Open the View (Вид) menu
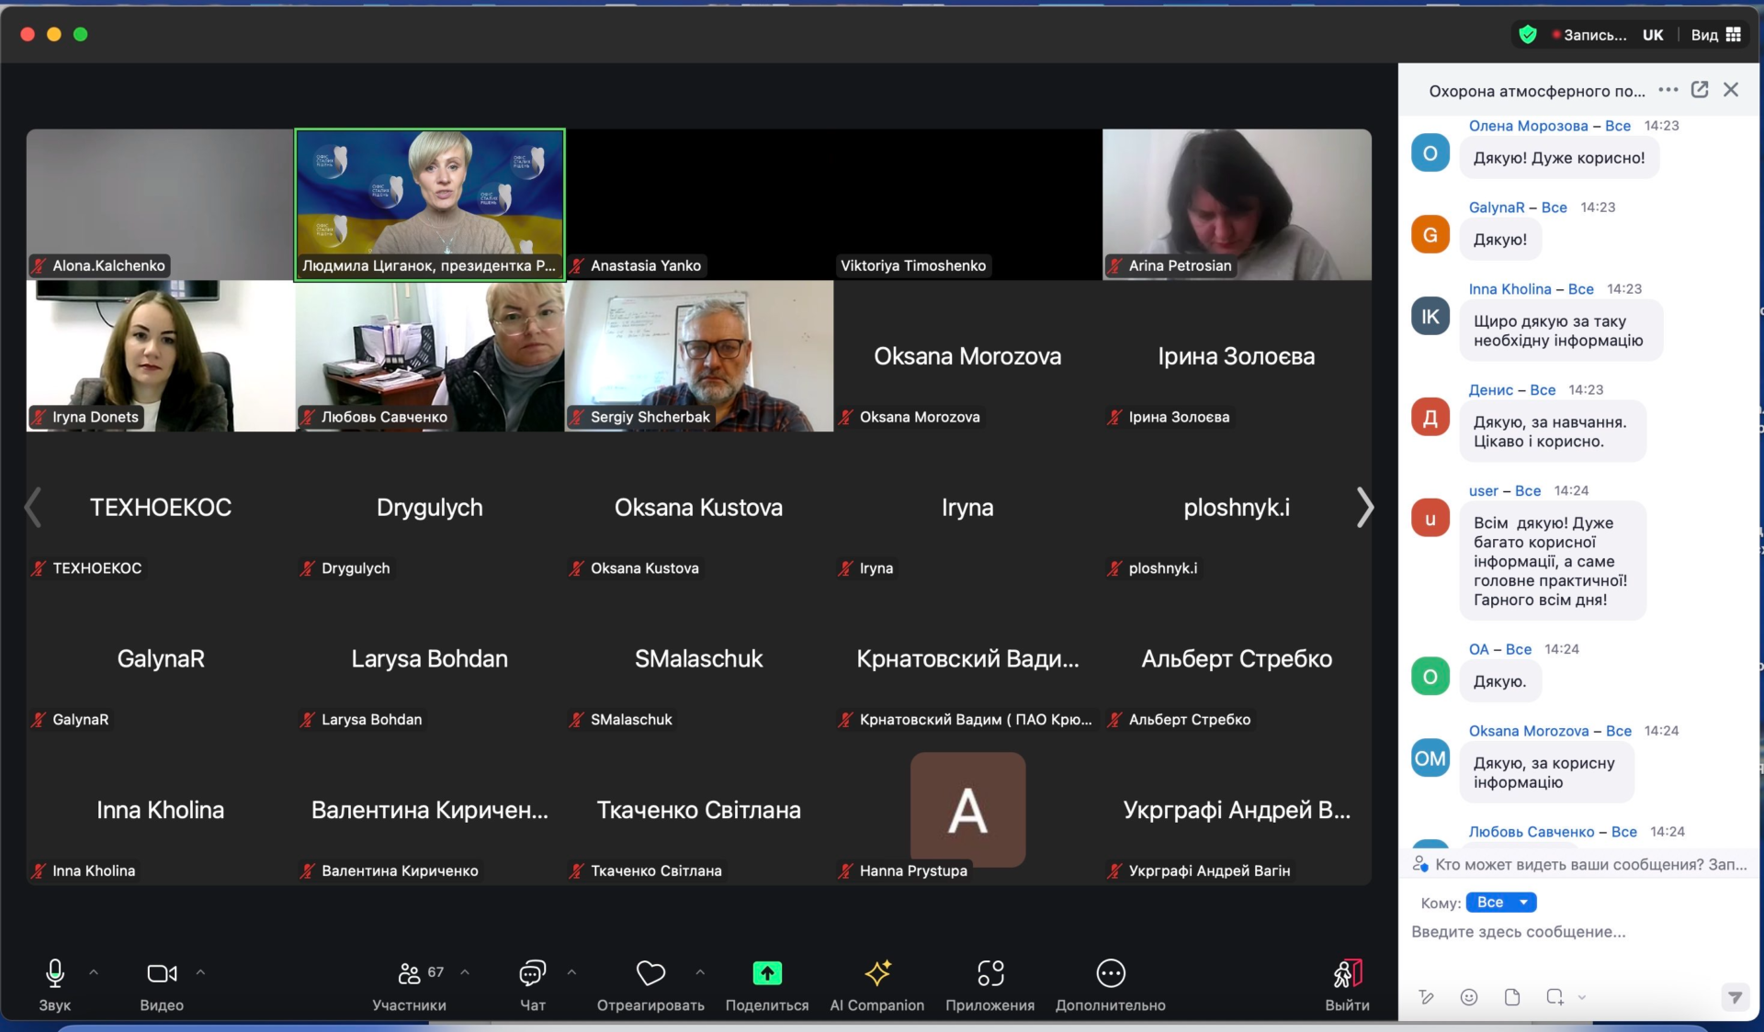 point(1715,35)
